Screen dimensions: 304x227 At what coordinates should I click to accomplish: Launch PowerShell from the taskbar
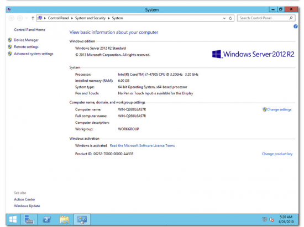(x=47, y=219)
